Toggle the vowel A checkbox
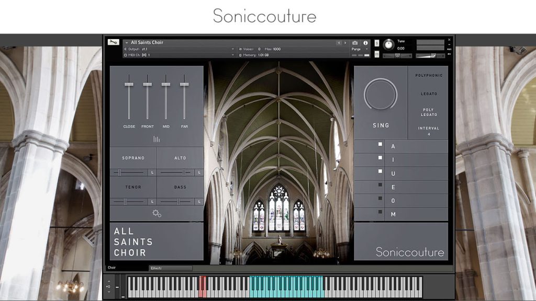 [380, 144]
